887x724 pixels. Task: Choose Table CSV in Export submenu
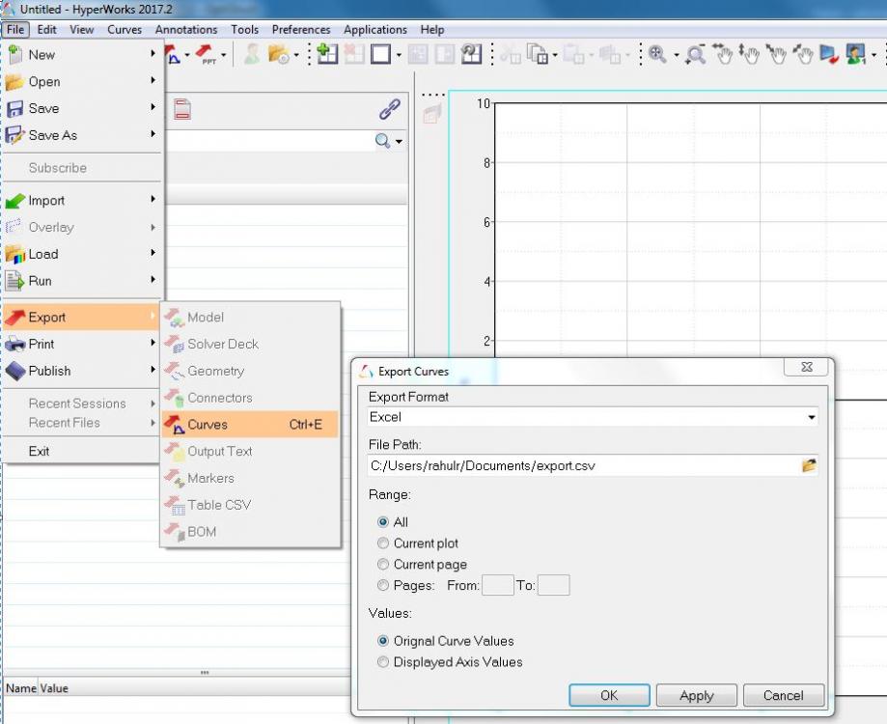pos(249,505)
